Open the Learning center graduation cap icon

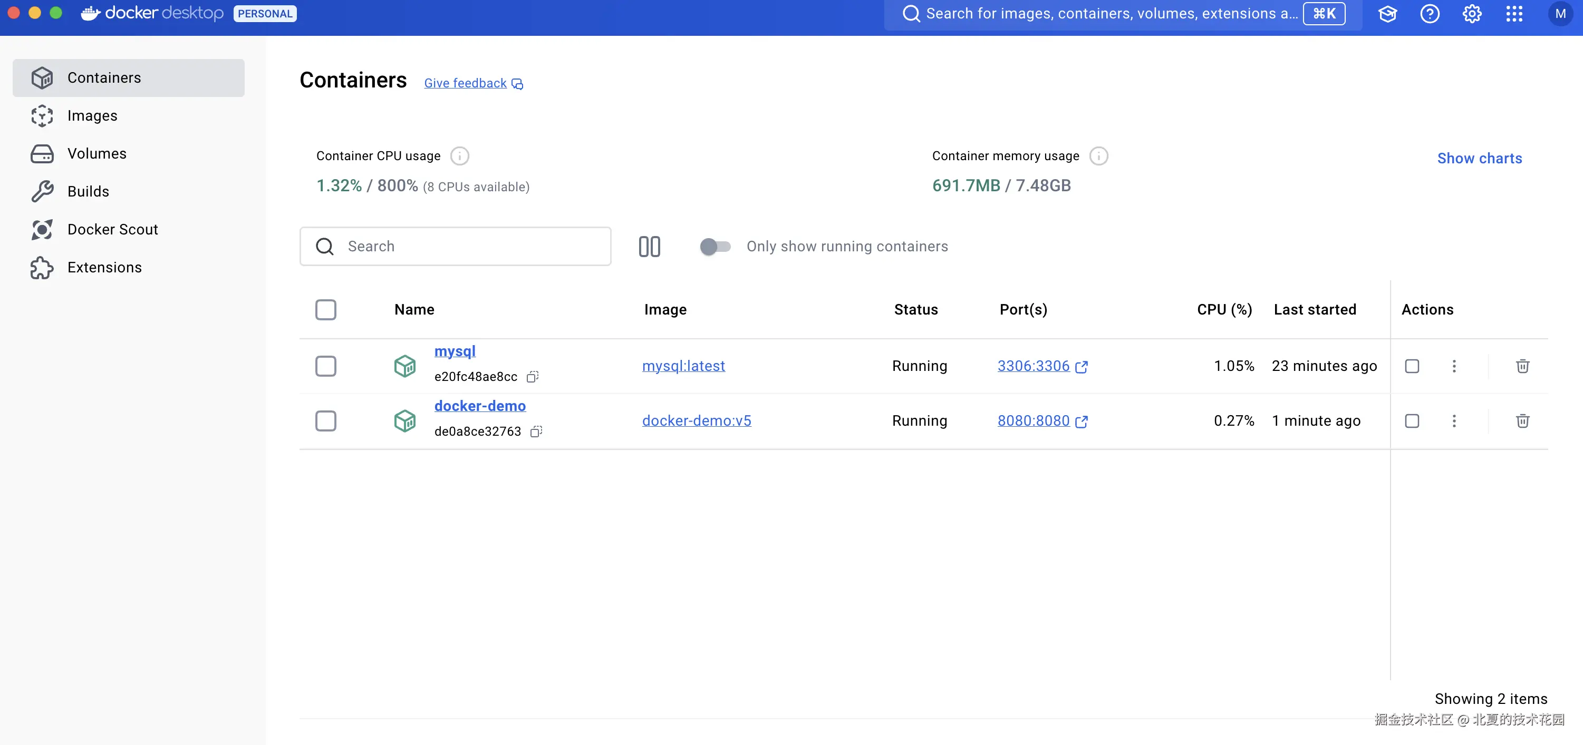coord(1387,14)
